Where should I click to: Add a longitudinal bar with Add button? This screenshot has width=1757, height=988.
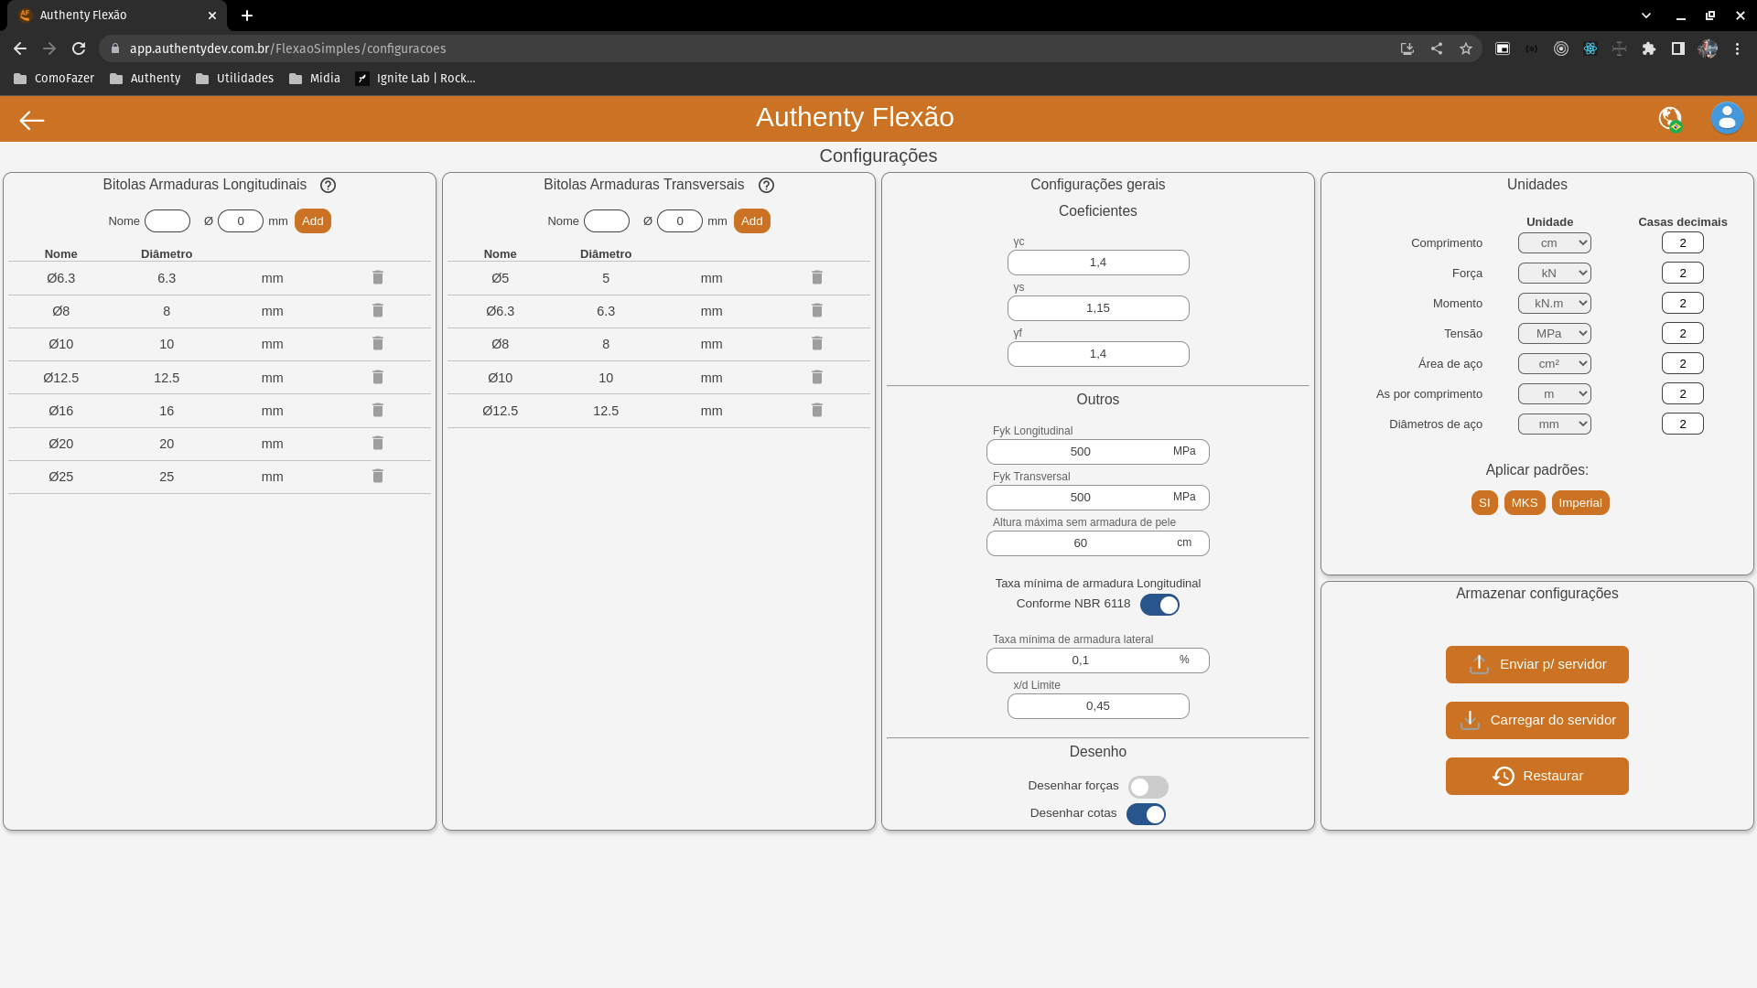pyautogui.click(x=313, y=221)
